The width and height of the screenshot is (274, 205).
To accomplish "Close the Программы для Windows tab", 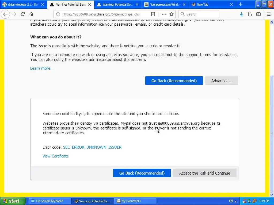I will coord(184,5).
